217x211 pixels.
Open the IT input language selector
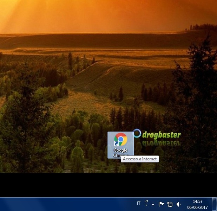[139, 204]
